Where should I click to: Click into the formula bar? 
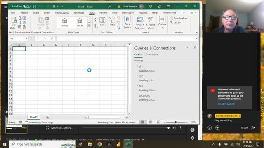(x=125, y=39)
